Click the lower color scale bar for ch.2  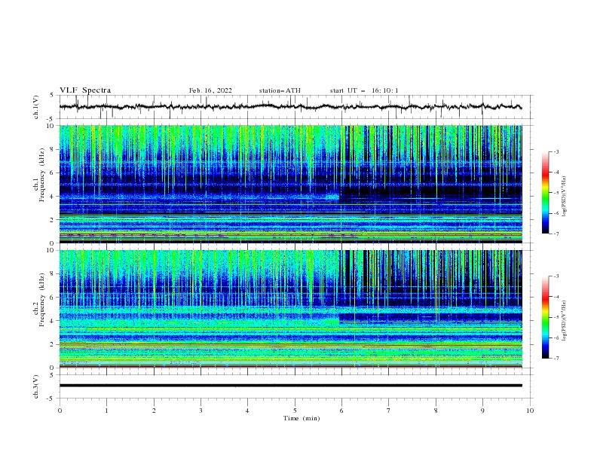[x=545, y=317]
